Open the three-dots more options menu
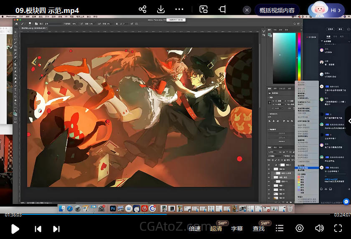Screen dimensions: 351x239 point(179,9)
